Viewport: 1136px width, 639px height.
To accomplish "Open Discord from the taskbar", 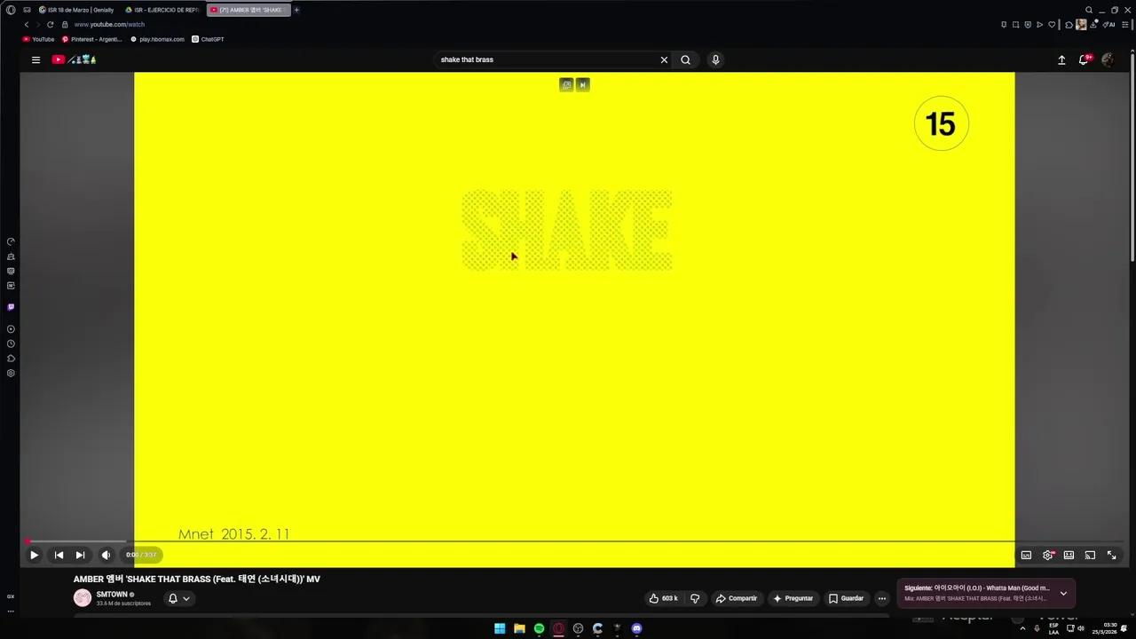I will tap(636, 628).
